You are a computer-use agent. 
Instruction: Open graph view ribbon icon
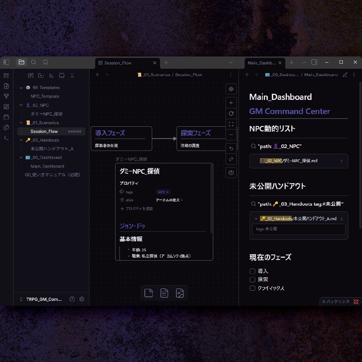pos(6,96)
